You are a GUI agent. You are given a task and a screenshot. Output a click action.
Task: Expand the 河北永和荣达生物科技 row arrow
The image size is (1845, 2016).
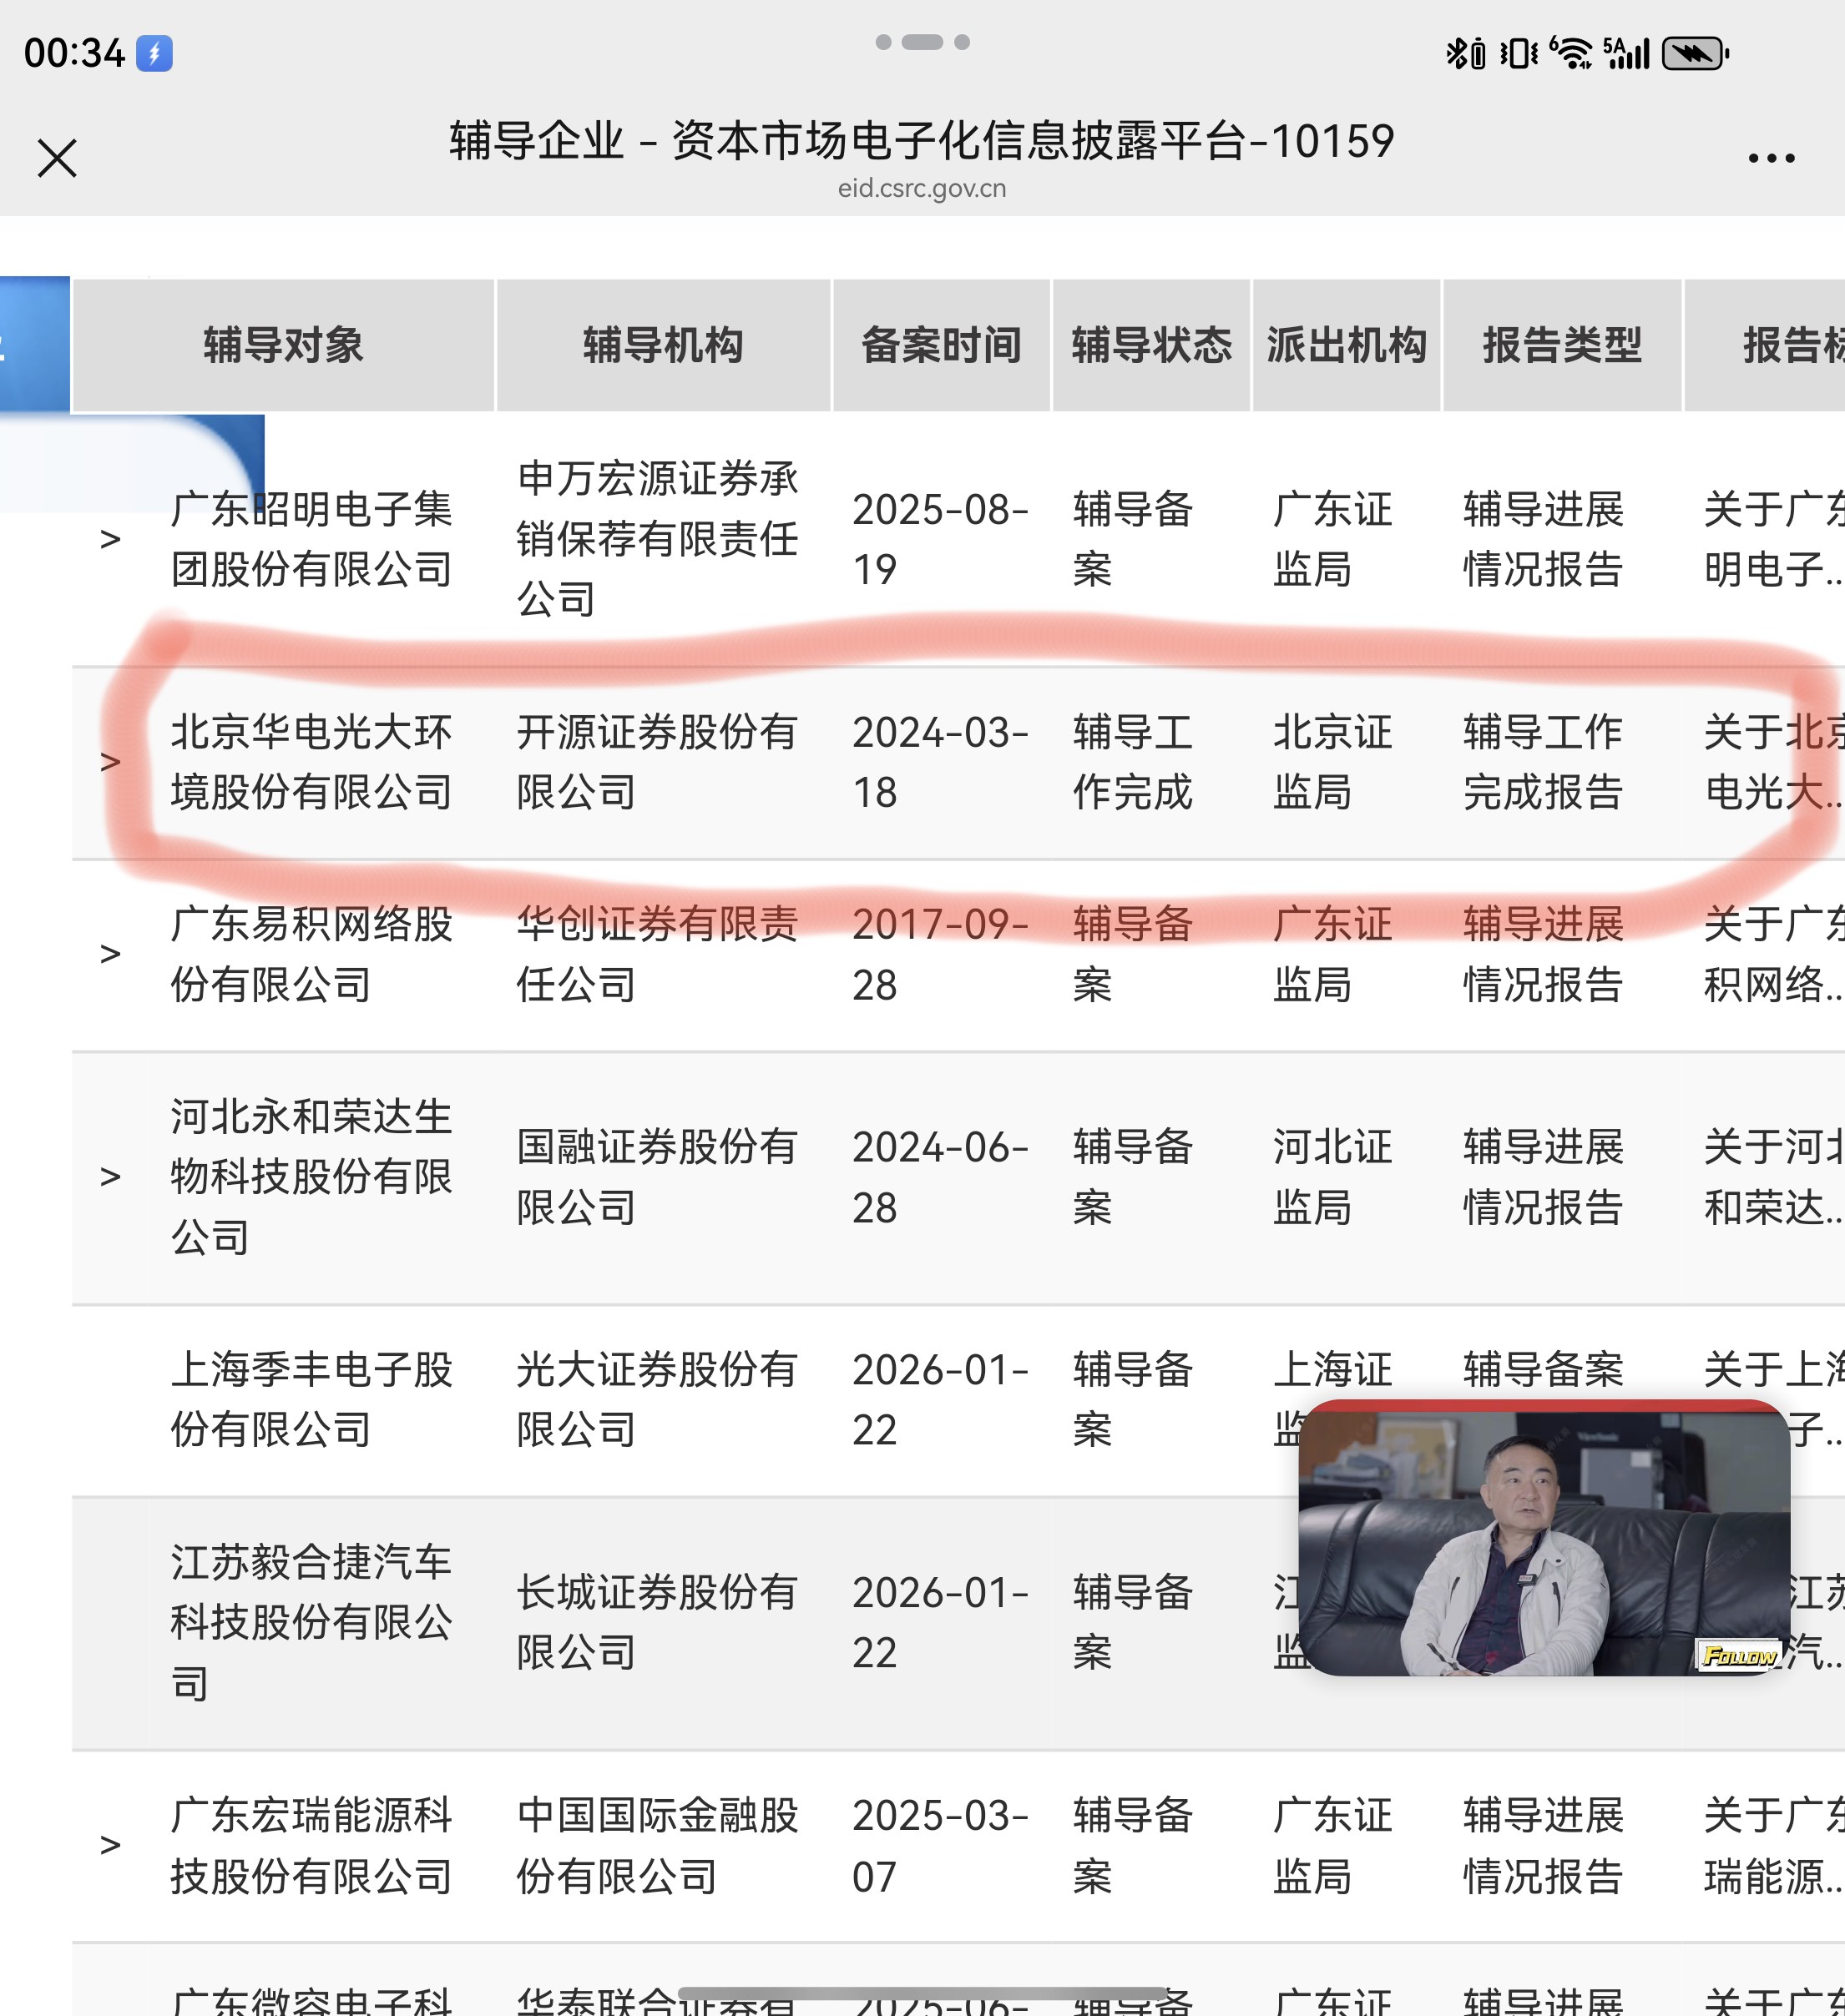[110, 1177]
